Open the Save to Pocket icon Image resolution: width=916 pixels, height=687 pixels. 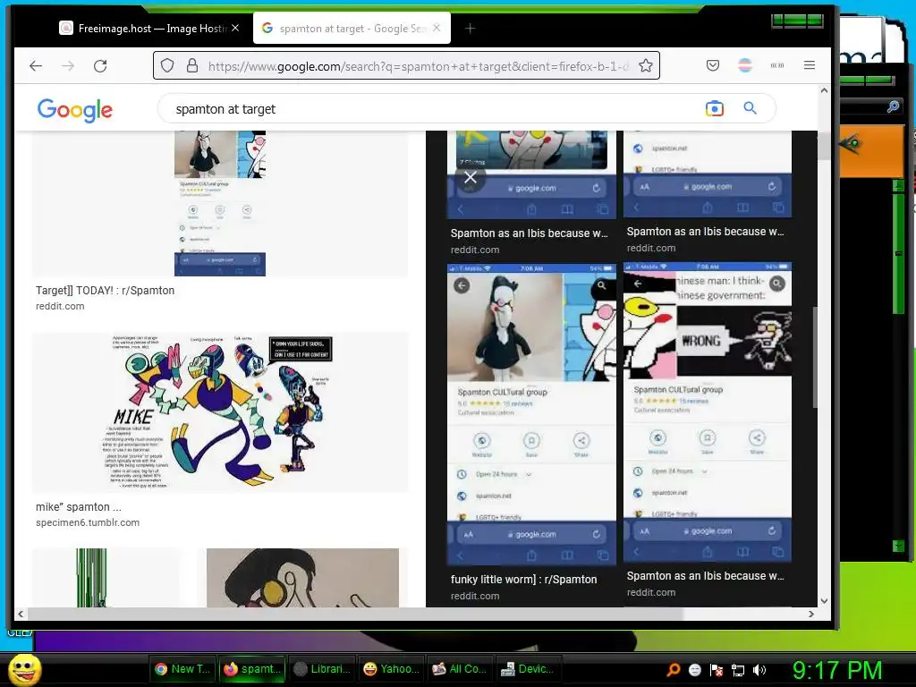point(713,65)
